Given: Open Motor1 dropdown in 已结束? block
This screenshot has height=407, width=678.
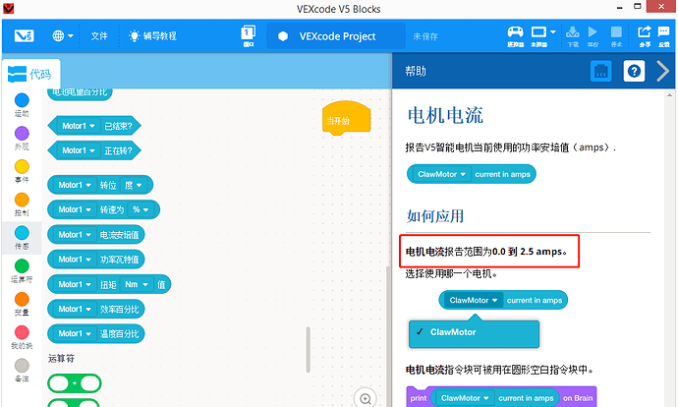Looking at the screenshot, I should pos(78,126).
